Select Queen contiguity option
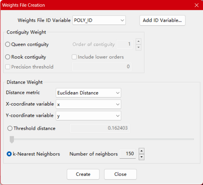 pyautogui.click(x=8, y=44)
